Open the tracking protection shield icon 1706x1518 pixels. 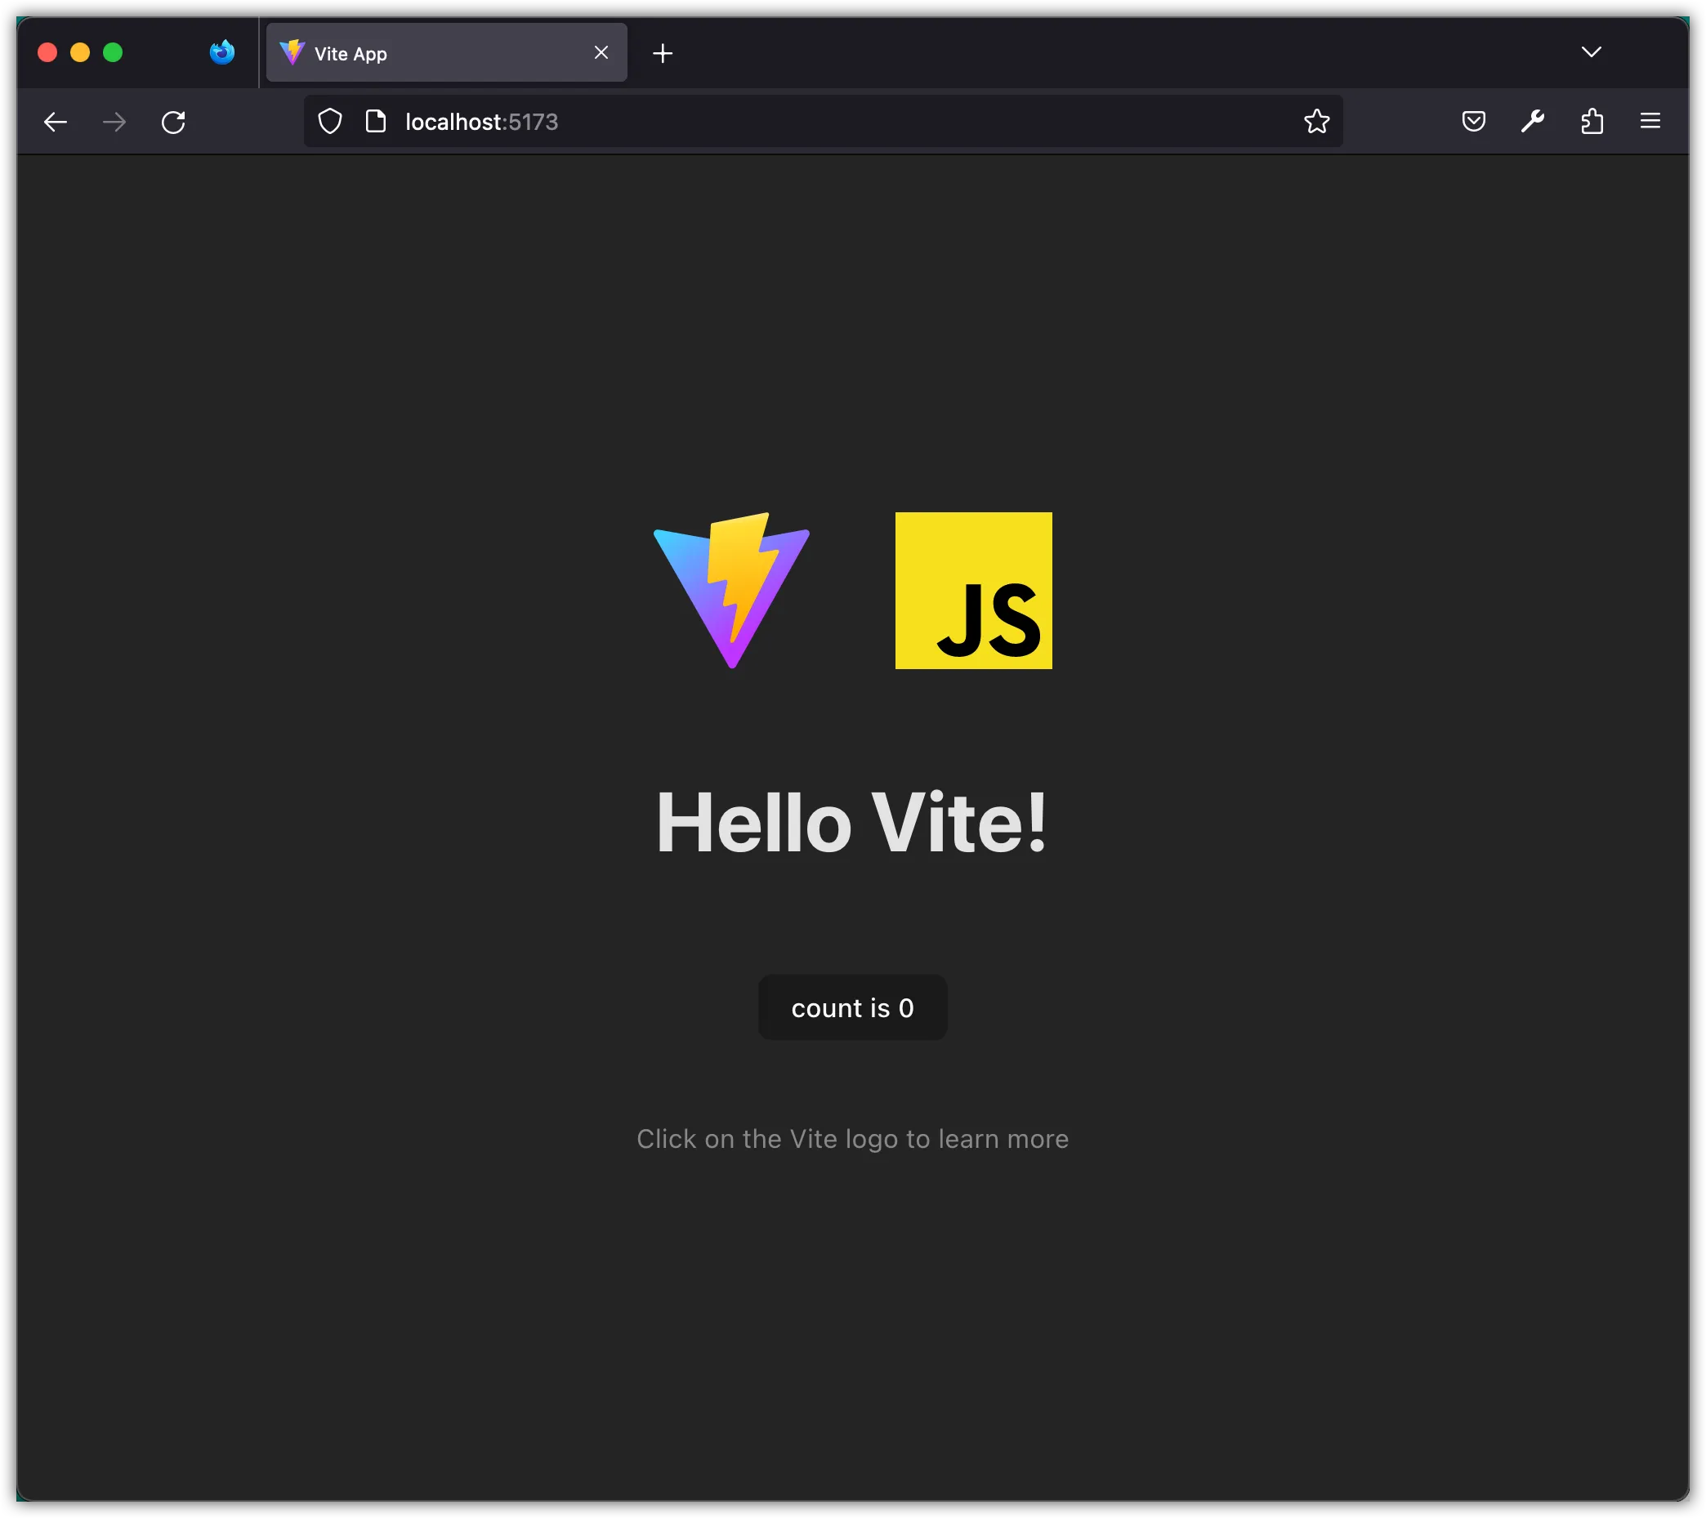(331, 122)
